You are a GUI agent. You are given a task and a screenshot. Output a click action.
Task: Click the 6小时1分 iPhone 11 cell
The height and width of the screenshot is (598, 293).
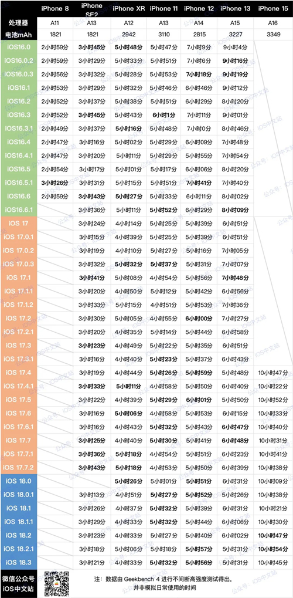coord(164,115)
